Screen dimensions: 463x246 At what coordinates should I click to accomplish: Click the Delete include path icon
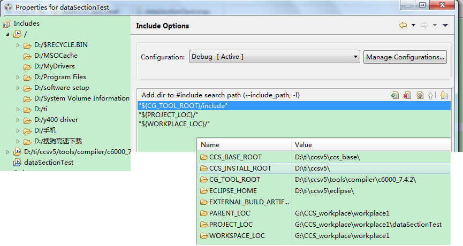point(407,95)
